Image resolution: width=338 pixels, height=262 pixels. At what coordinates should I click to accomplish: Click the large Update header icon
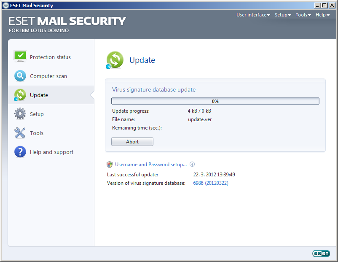coord(115,60)
